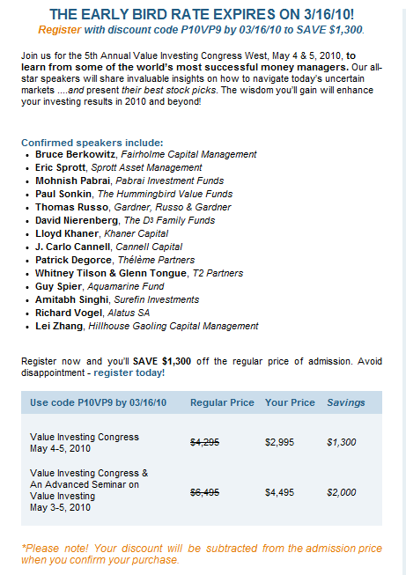
Task: Click the orange Please note disclaimer text
Action: [x=202, y=554]
